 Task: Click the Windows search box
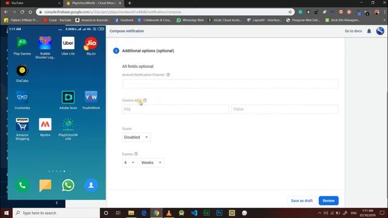(56, 213)
